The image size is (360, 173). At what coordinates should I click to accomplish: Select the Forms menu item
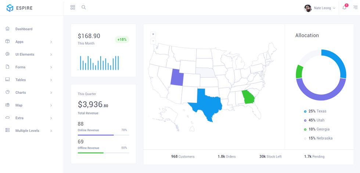click(29, 67)
